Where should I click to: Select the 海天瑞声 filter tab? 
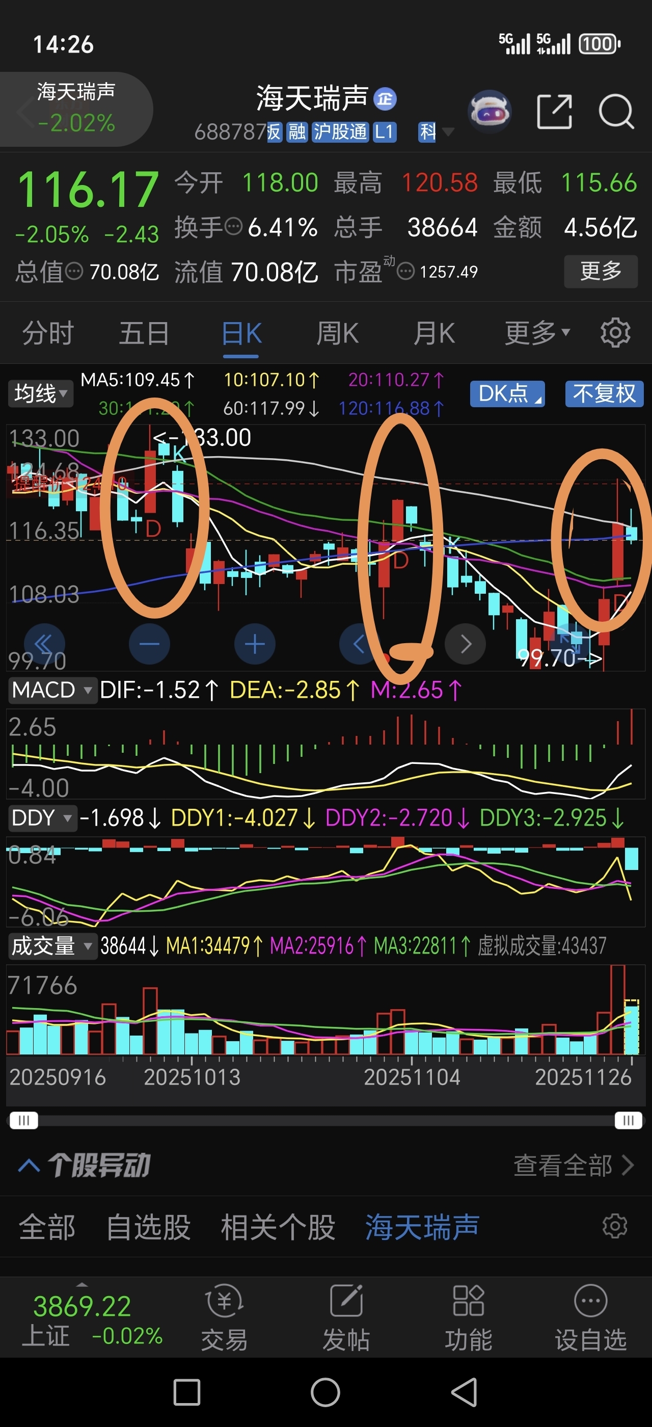point(422,1227)
